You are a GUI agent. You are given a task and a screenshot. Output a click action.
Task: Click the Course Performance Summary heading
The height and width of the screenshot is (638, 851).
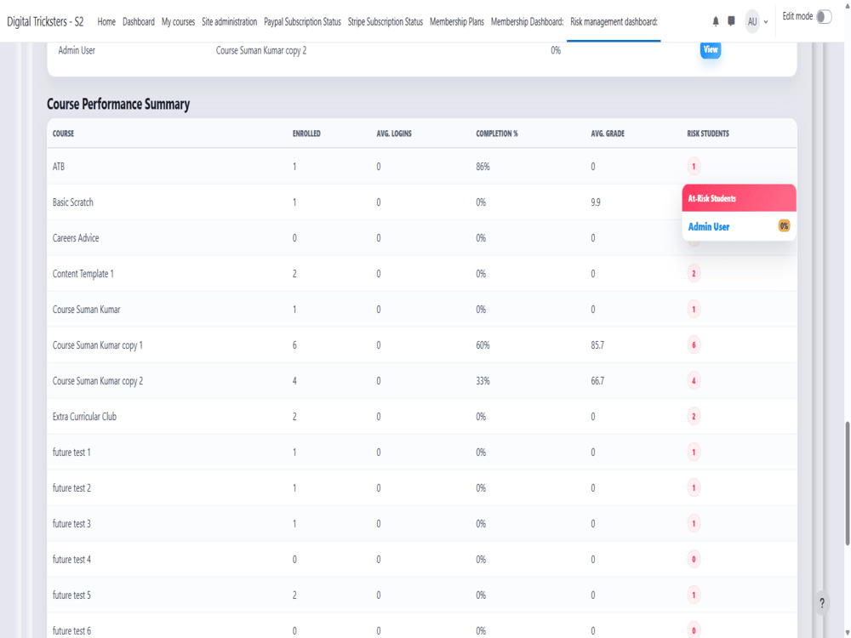point(118,104)
